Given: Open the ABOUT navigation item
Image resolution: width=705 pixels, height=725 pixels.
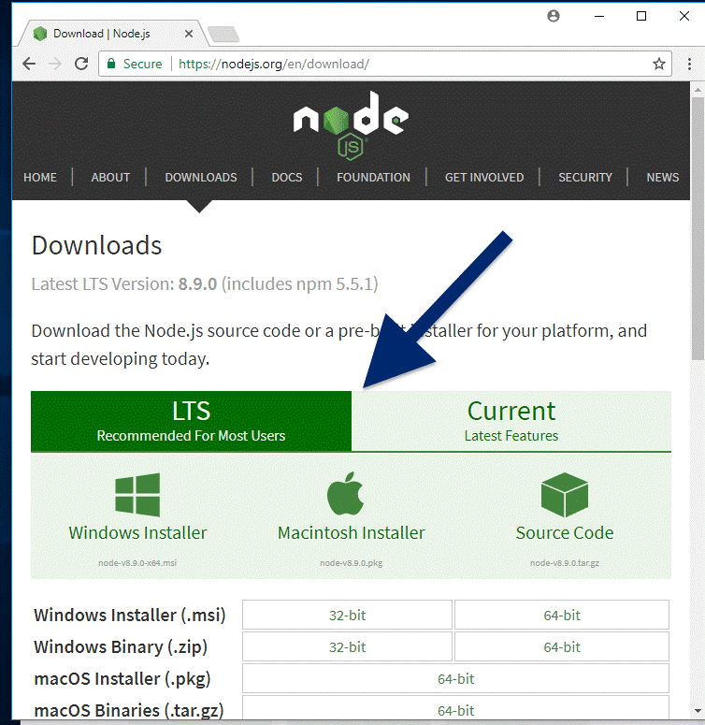Looking at the screenshot, I should tap(110, 178).
